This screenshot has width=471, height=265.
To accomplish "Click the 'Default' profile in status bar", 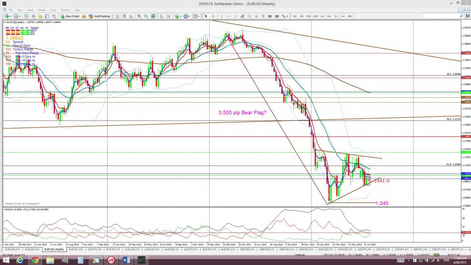I will click(300, 255).
